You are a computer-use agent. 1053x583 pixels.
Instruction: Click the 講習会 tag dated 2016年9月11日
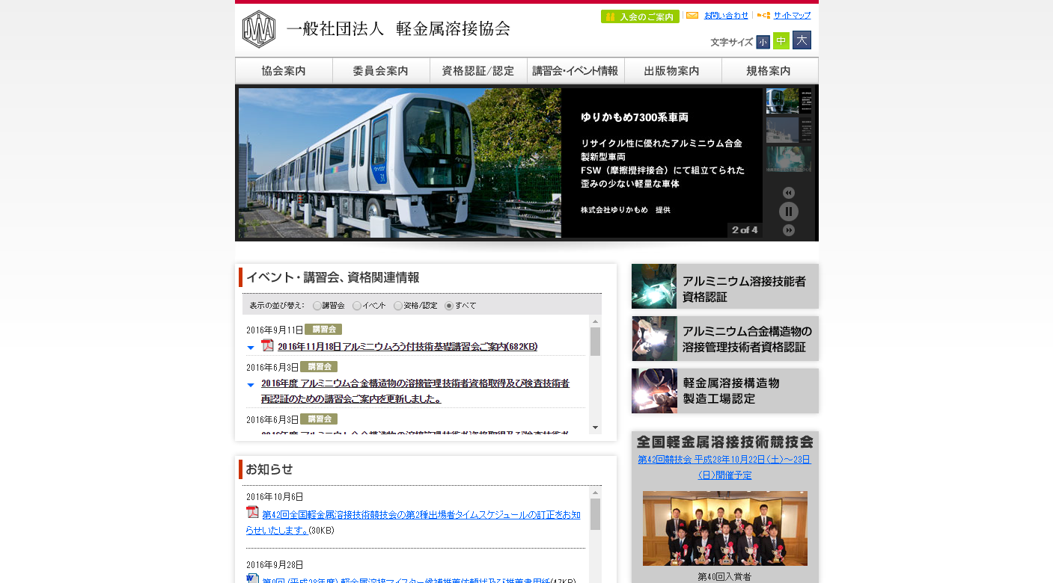tap(323, 329)
